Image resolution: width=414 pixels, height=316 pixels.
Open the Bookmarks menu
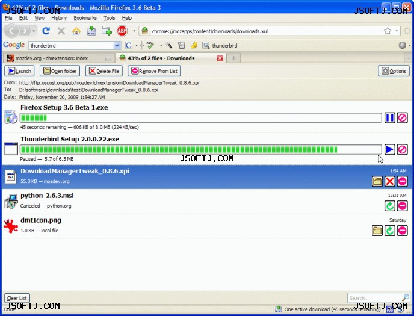pyautogui.click(x=85, y=18)
